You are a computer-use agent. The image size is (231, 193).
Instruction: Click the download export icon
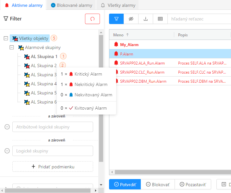point(146,19)
